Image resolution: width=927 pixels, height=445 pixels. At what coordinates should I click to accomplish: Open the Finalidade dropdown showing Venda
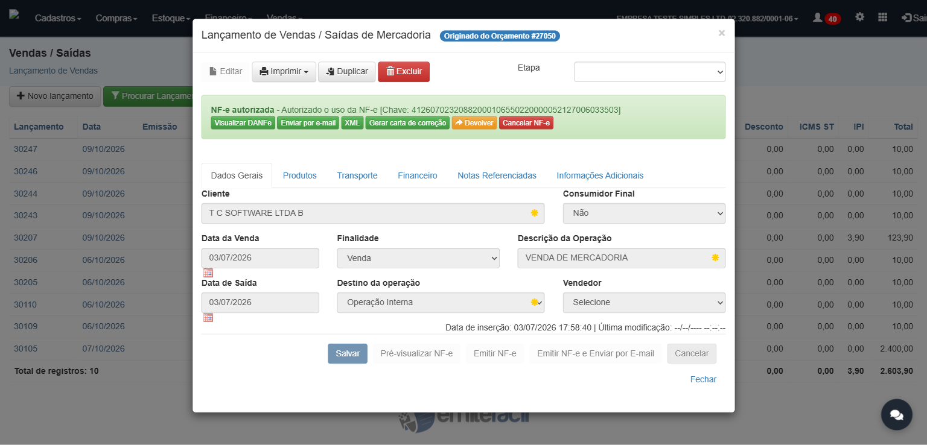pyautogui.click(x=418, y=258)
